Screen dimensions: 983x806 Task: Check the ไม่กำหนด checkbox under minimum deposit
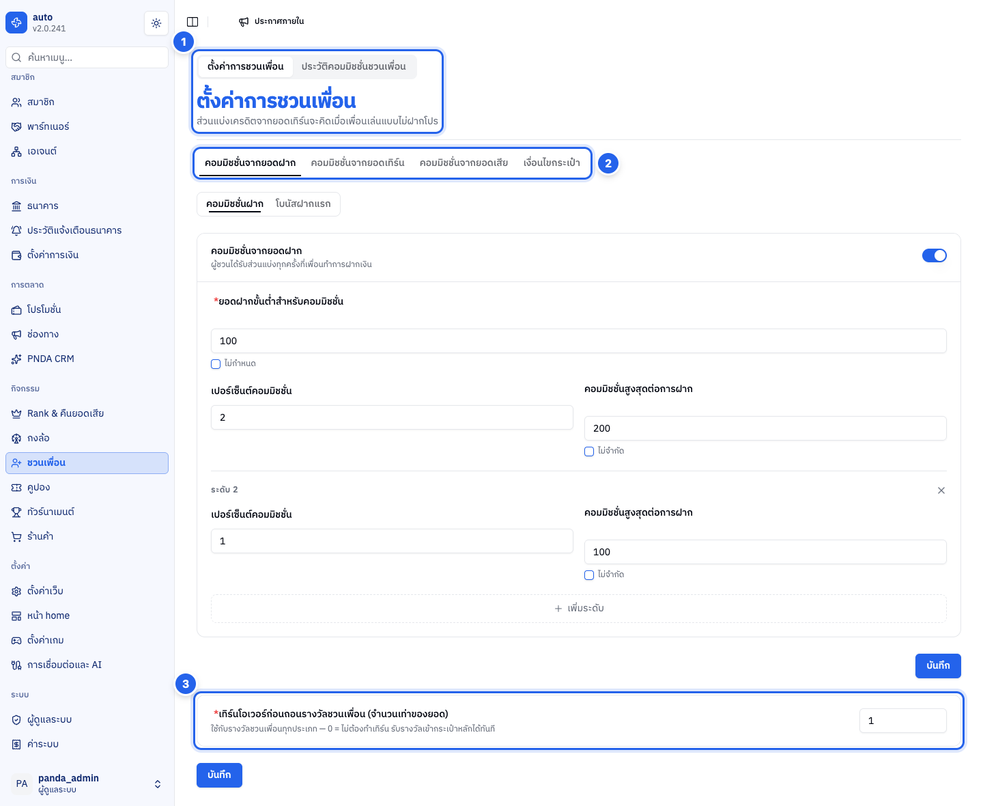point(216,364)
